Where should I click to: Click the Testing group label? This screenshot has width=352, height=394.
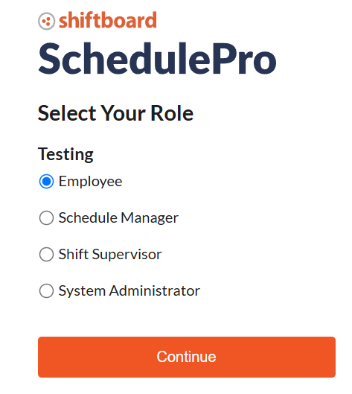pos(65,154)
